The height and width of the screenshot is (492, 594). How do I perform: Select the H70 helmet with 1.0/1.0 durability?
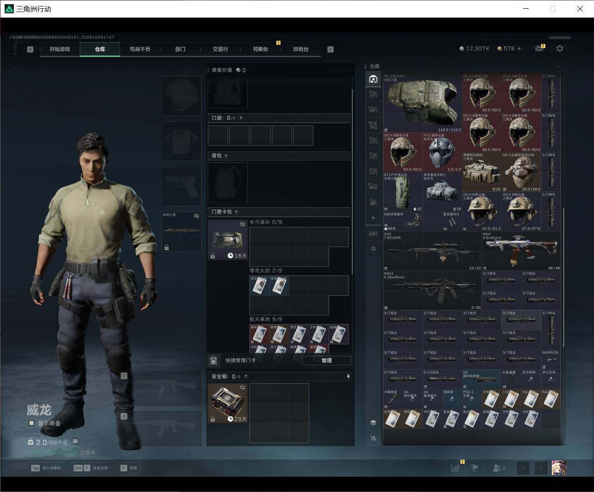[x=442, y=152]
